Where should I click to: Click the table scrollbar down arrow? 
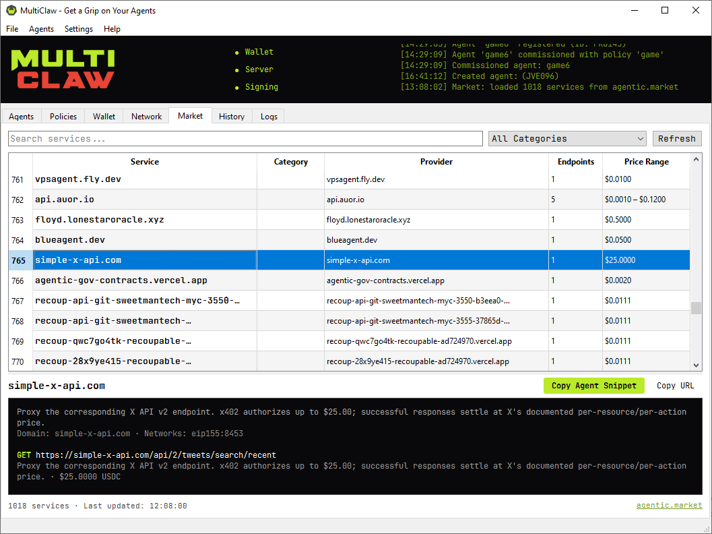coord(696,365)
